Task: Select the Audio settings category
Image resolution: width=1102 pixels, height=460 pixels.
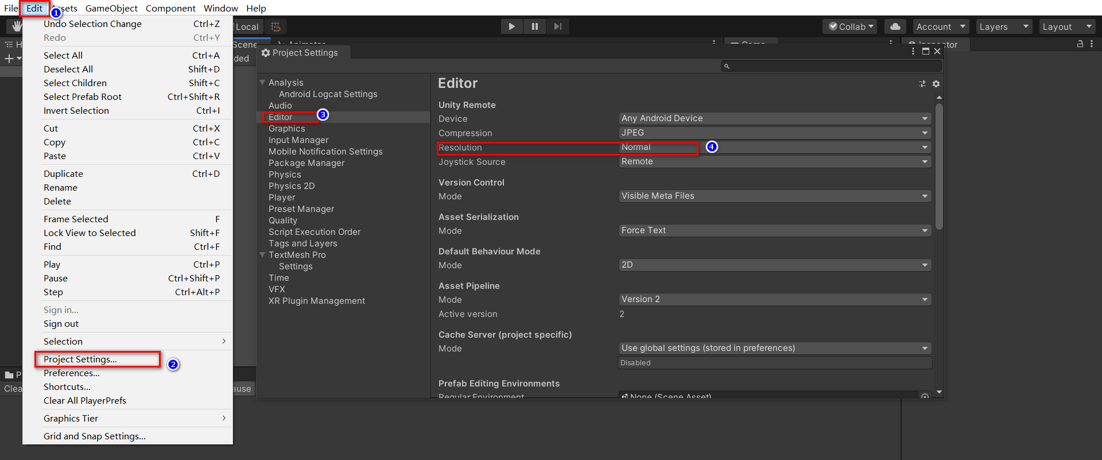Action: (280, 106)
